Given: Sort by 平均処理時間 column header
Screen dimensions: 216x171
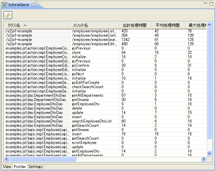Looking at the screenshot, I should [169, 25].
